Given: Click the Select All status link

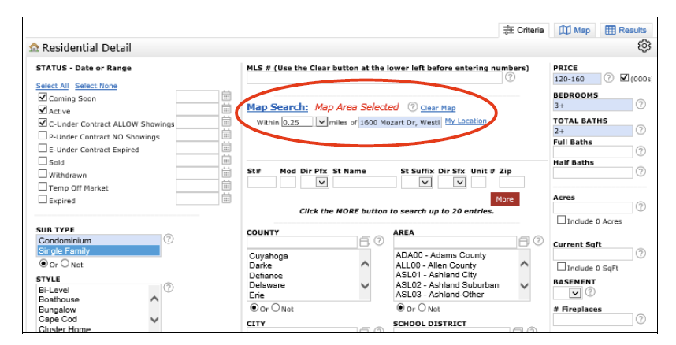Looking at the screenshot, I should pyautogui.click(x=52, y=86).
